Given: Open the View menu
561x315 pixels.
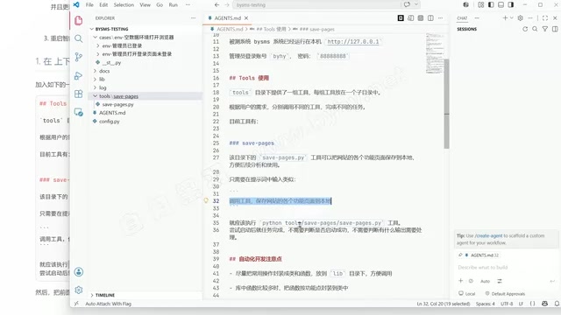Looking at the screenshot, I should (145, 4).
